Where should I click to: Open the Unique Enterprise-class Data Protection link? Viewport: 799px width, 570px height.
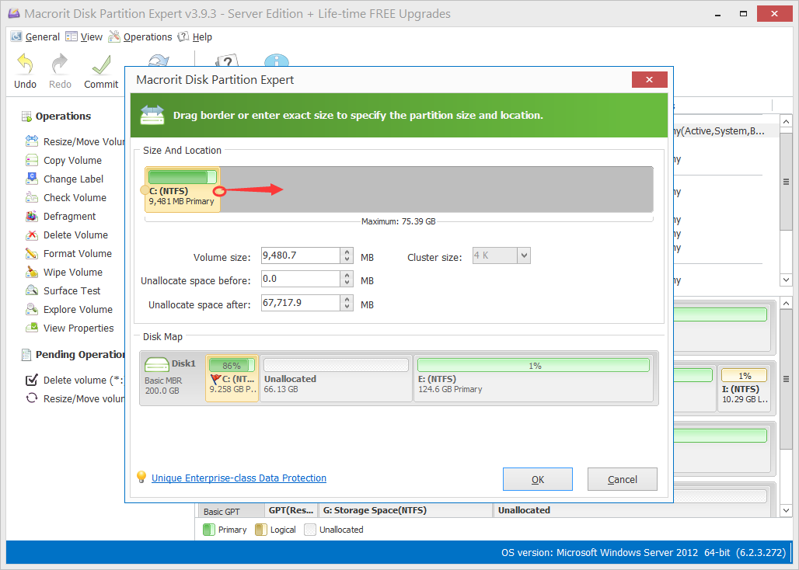239,478
